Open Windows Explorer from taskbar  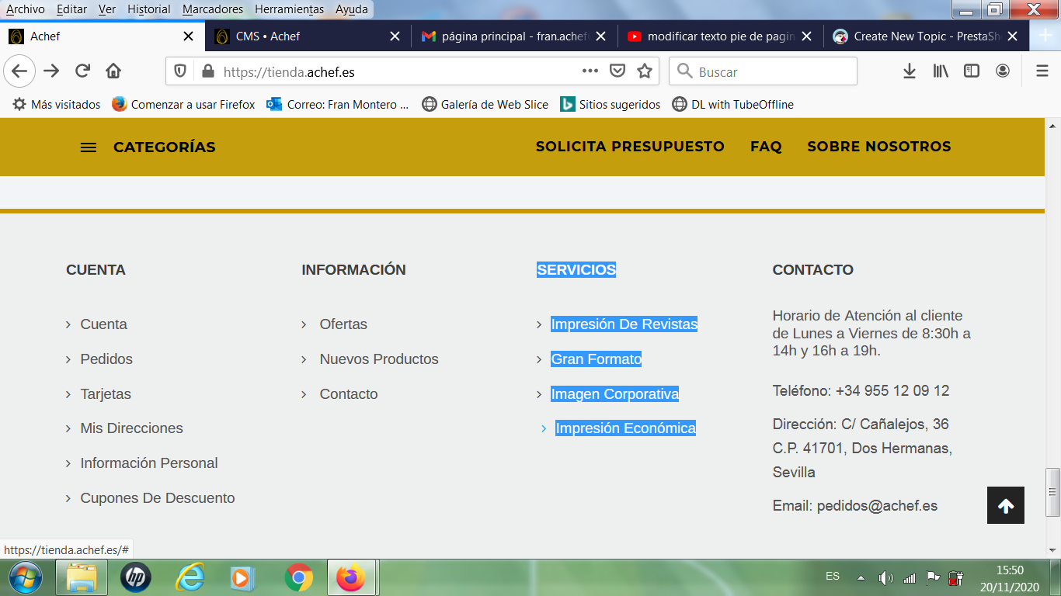pos(82,578)
